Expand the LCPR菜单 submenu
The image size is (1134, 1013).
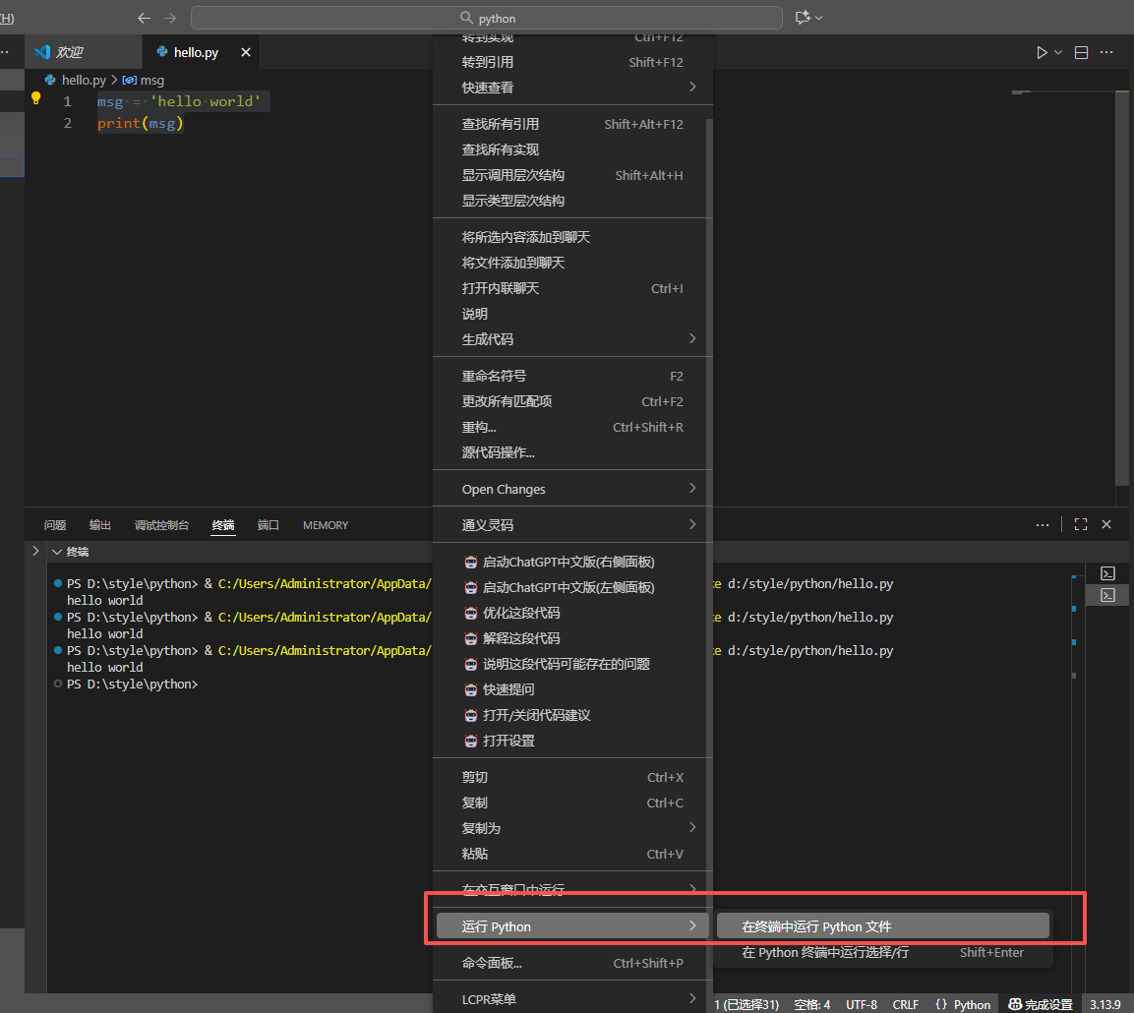point(572,999)
